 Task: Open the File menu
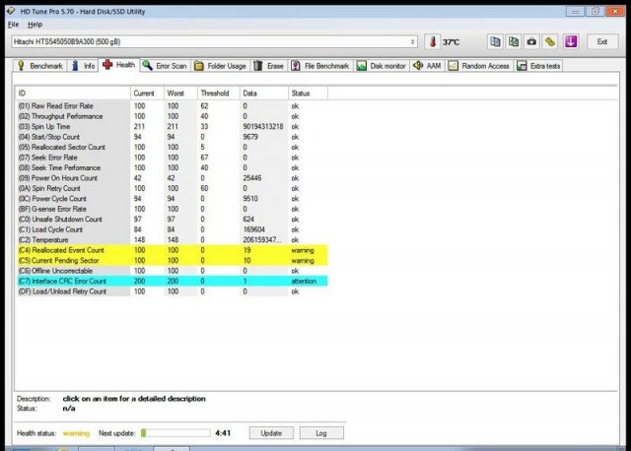pos(14,24)
